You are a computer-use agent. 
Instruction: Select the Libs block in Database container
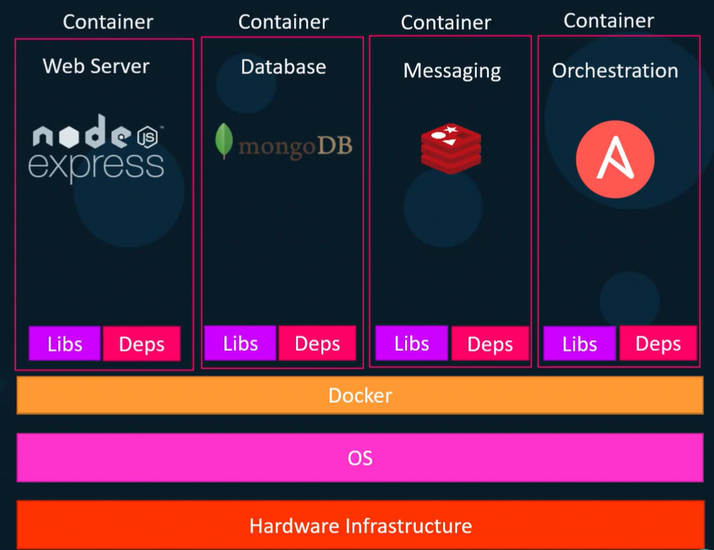[x=241, y=343]
